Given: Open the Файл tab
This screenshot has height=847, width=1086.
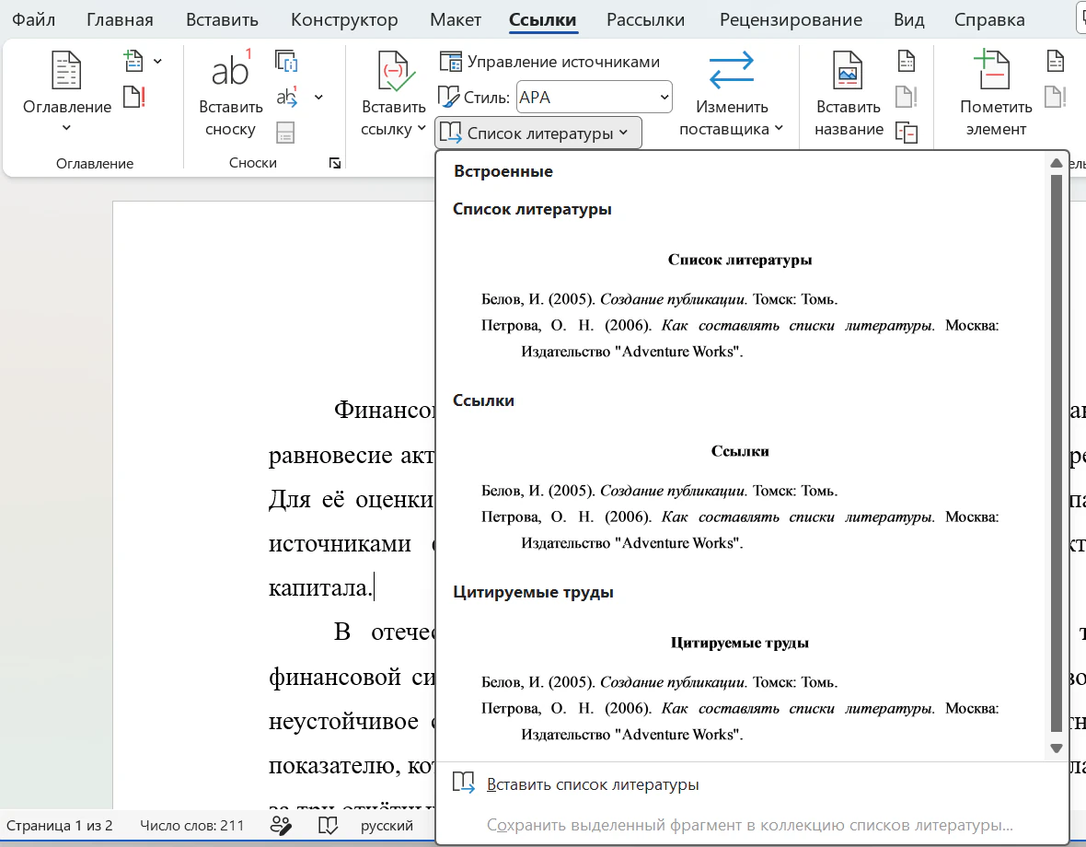Looking at the screenshot, I should (x=34, y=20).
